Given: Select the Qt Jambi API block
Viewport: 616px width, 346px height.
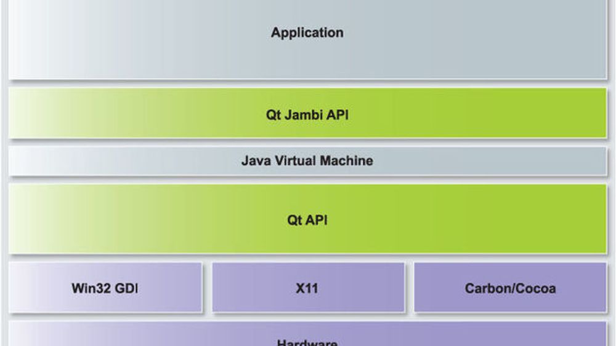Looking at the screenshot, I should (x=307, y=113).
